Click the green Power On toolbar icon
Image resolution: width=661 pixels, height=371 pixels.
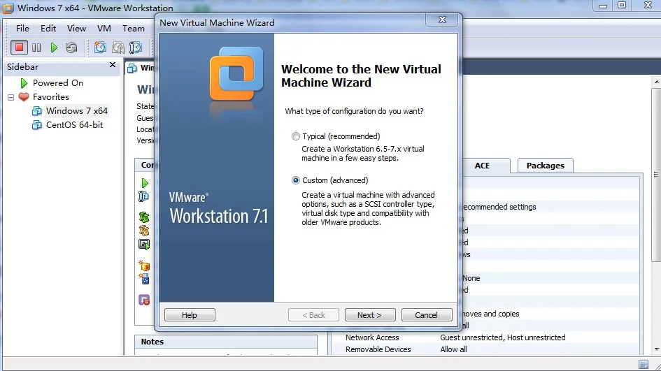point(54,48)
